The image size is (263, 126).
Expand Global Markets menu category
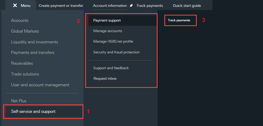(25, 31)
